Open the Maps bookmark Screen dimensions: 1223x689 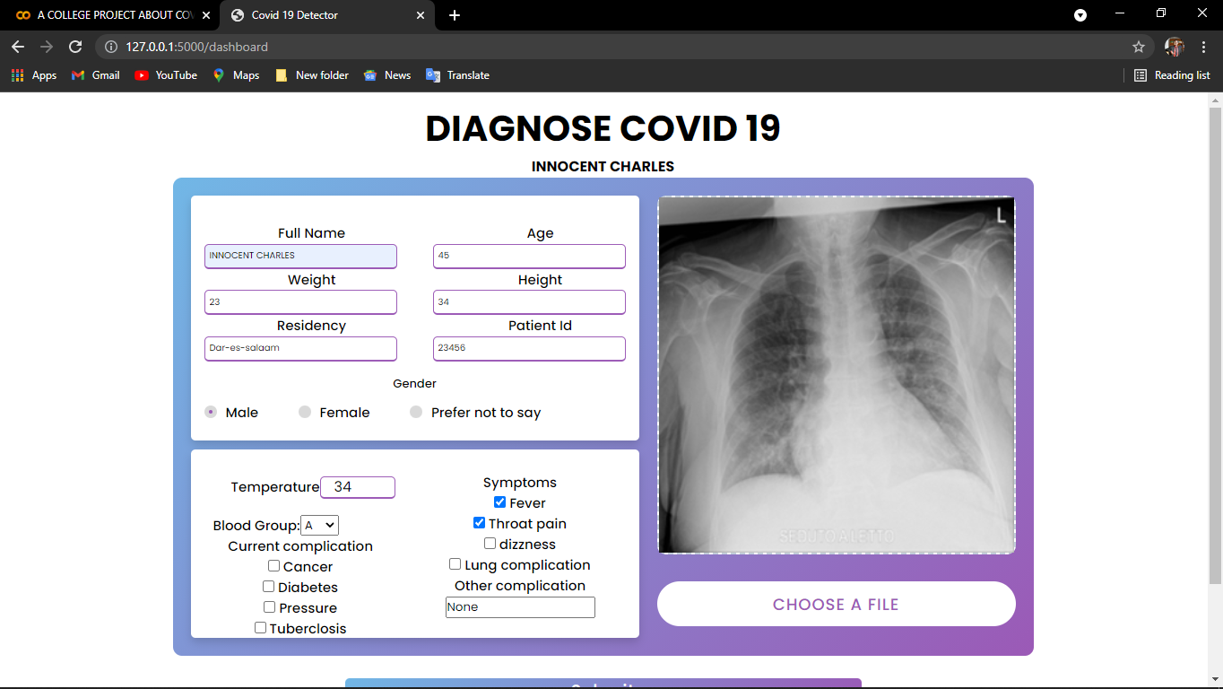click(x=237, y=75)
